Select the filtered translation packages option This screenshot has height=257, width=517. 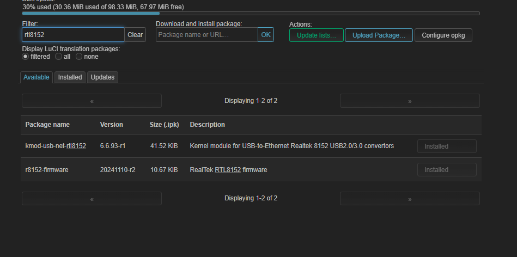click(x=26, y=57)
